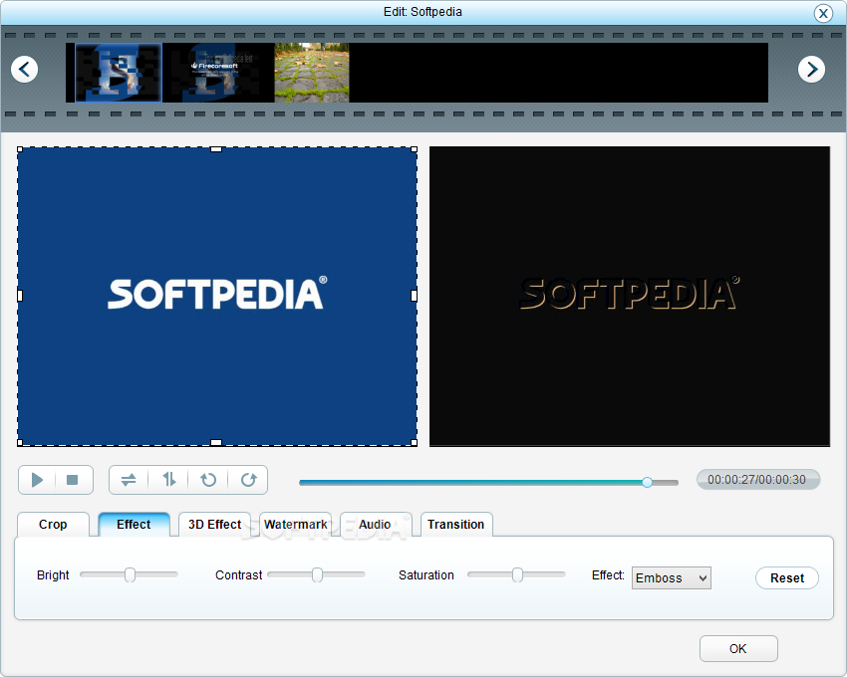Screen dimensions: 847x677
Task: Open the Audio tab
Action: [x=375, y=525]
